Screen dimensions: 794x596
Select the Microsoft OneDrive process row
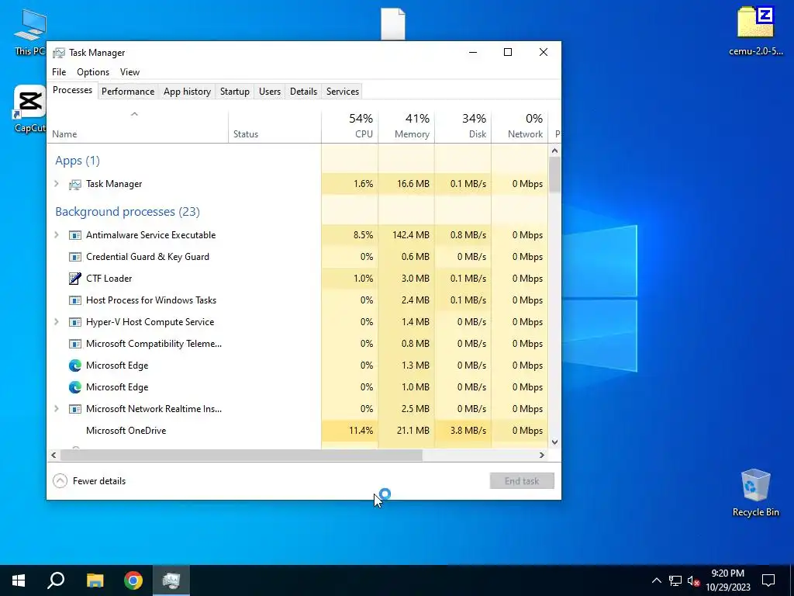298,431
